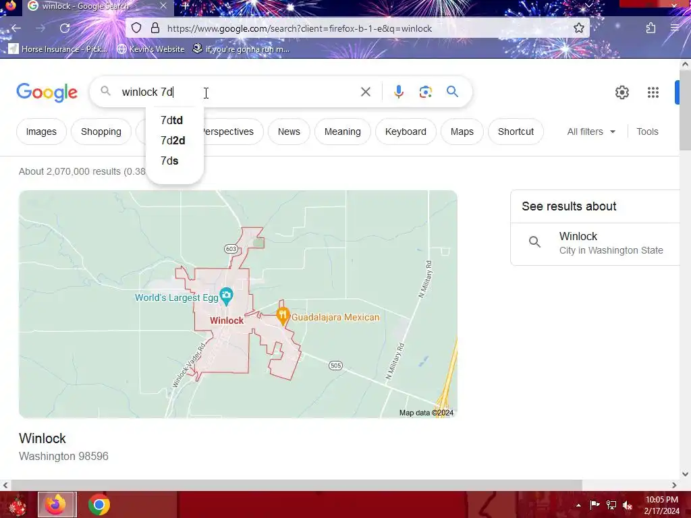Filter results by Images
Viewport: 691px width, 518px height.
41,132
